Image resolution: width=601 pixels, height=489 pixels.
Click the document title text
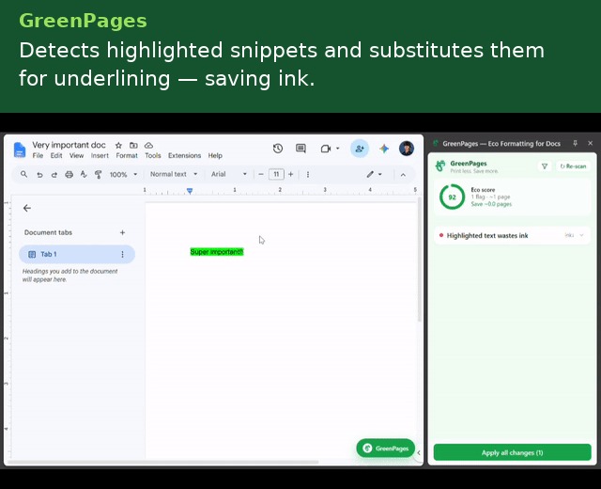[69, 145]
